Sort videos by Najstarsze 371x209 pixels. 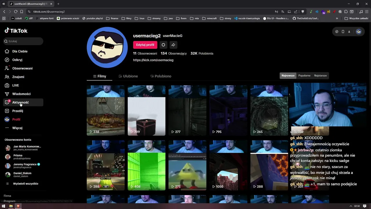(320, 75)
